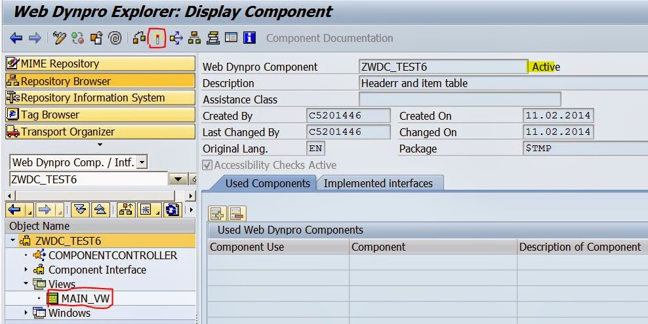Click the Description of Component column header

582,247
